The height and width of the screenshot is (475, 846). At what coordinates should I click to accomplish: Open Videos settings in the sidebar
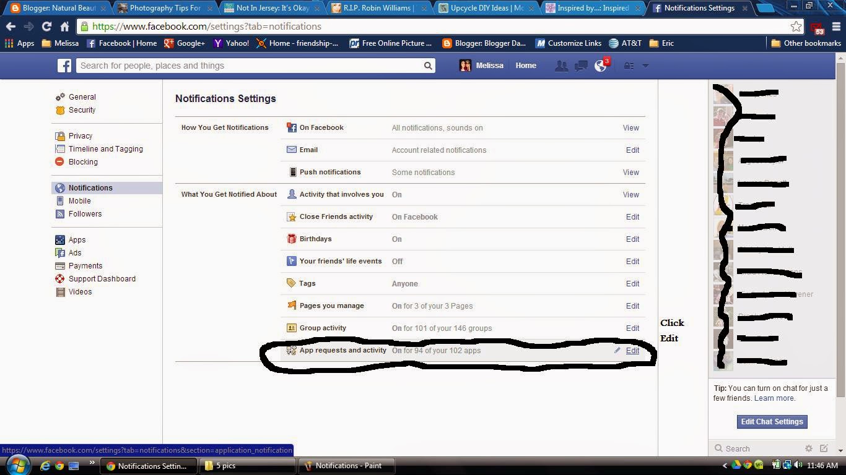pyautogui.click(x=80, y=292)
